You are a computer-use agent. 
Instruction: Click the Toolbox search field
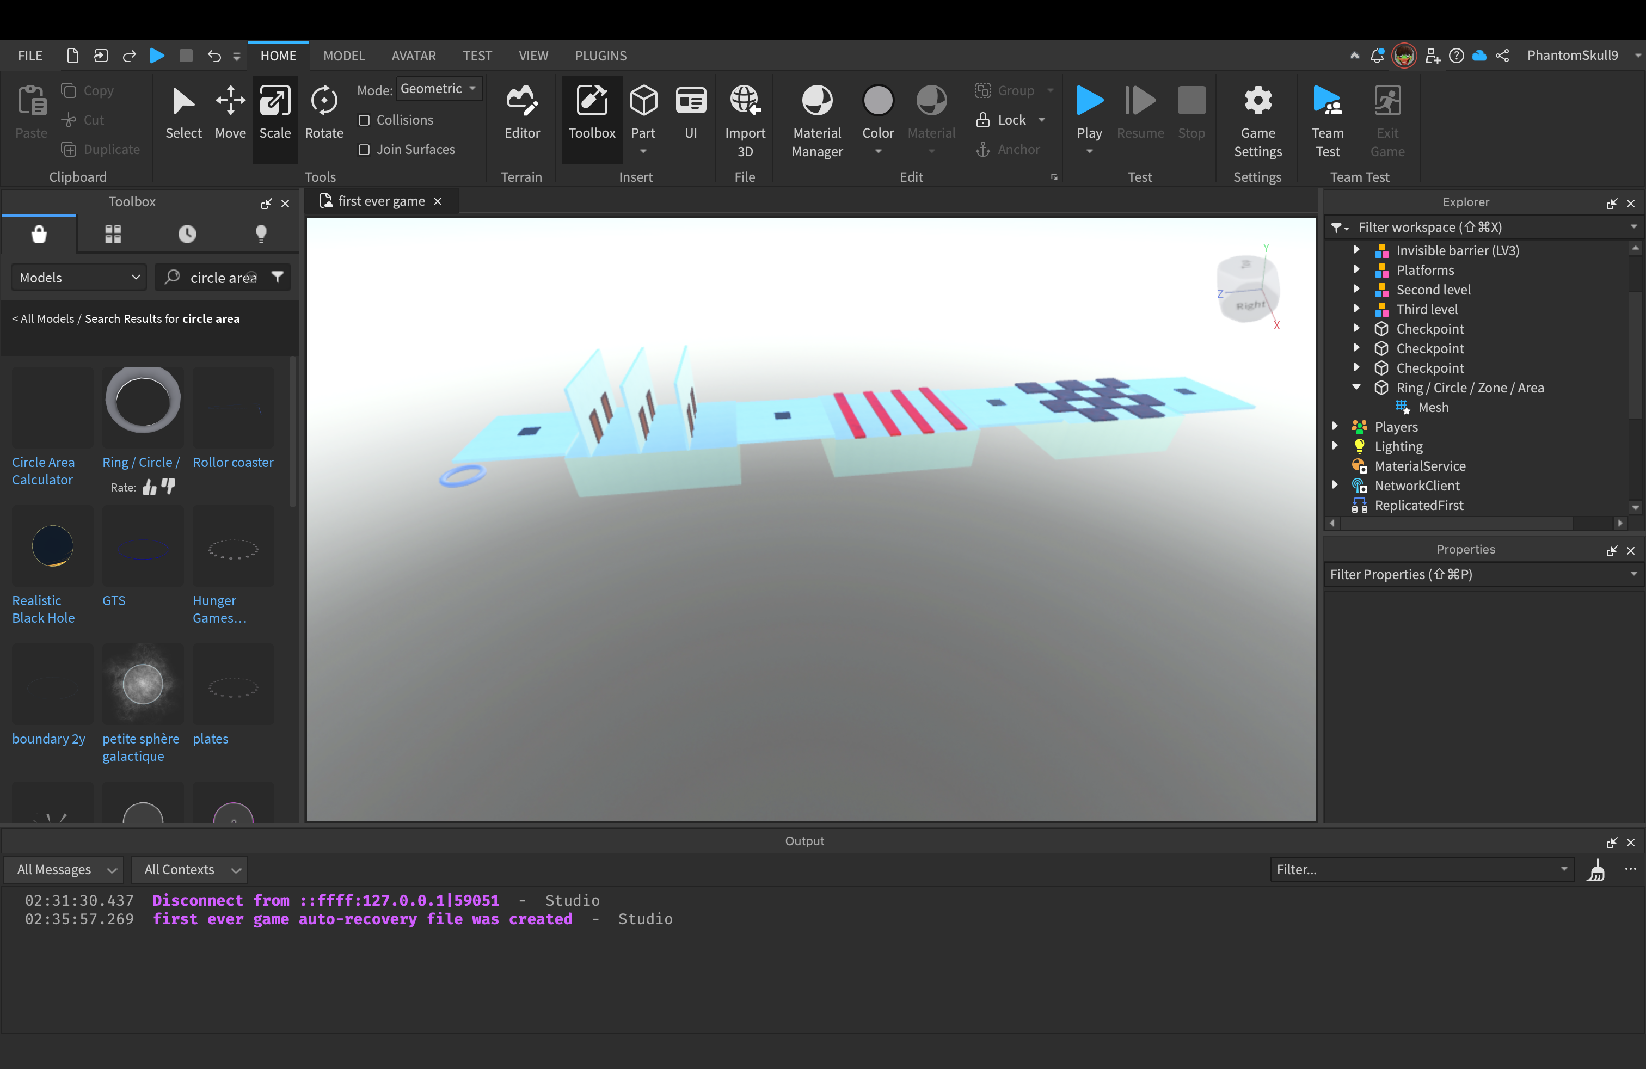[223, 277]
